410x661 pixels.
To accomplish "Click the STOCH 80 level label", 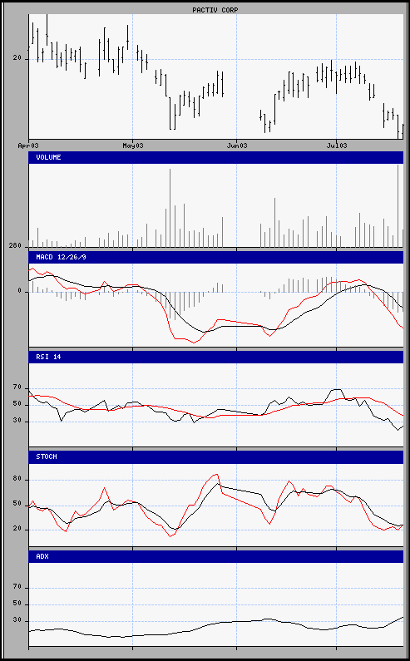I will coord(17,480).
